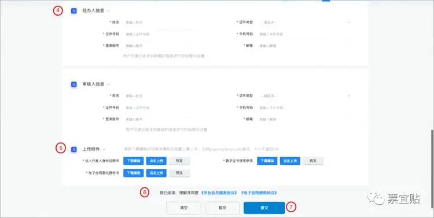Submit the form with 提交 button
Image resolution: width=434 pixels, height=218 pixels.
click(264, 208)
